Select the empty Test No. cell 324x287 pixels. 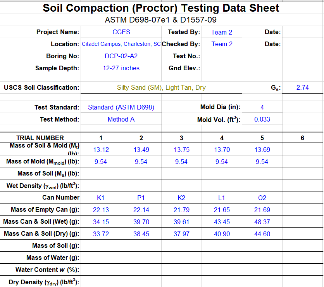point(222,56)
